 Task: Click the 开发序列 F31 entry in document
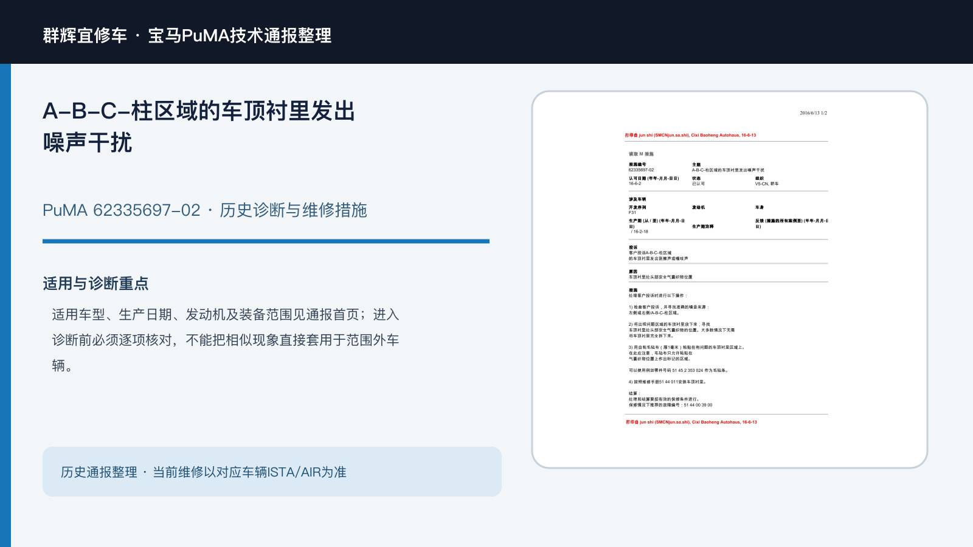coord(637,210)
